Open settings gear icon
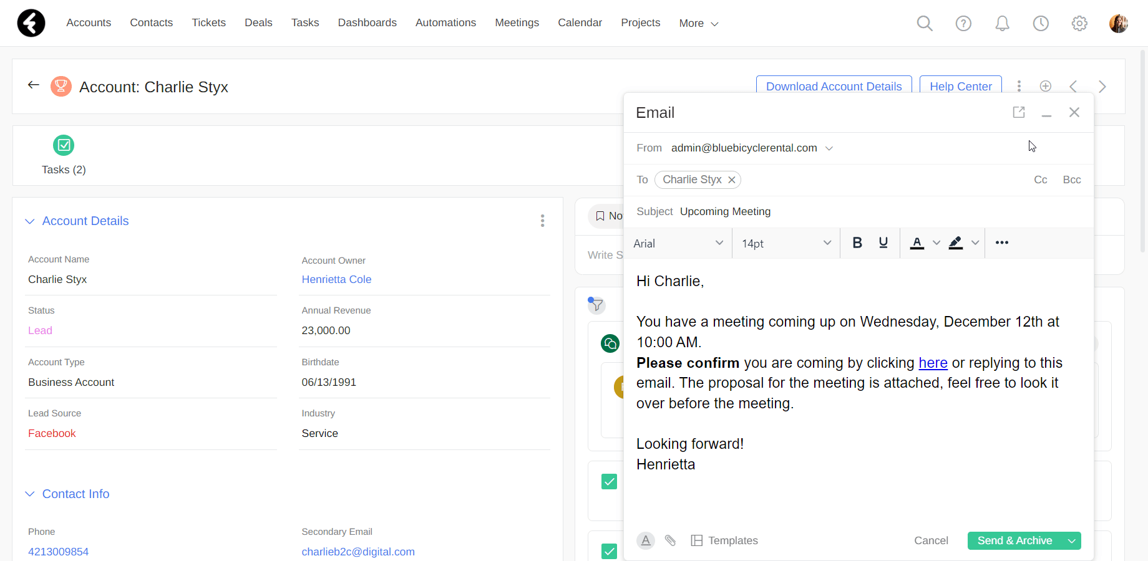1148x561 pixels. (1079, 24)
